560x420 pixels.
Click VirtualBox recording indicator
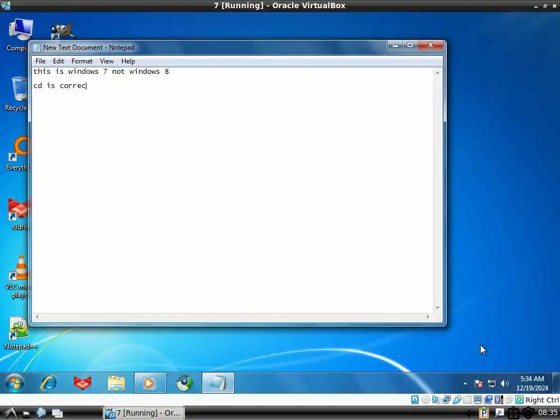(x=488, y=400)
